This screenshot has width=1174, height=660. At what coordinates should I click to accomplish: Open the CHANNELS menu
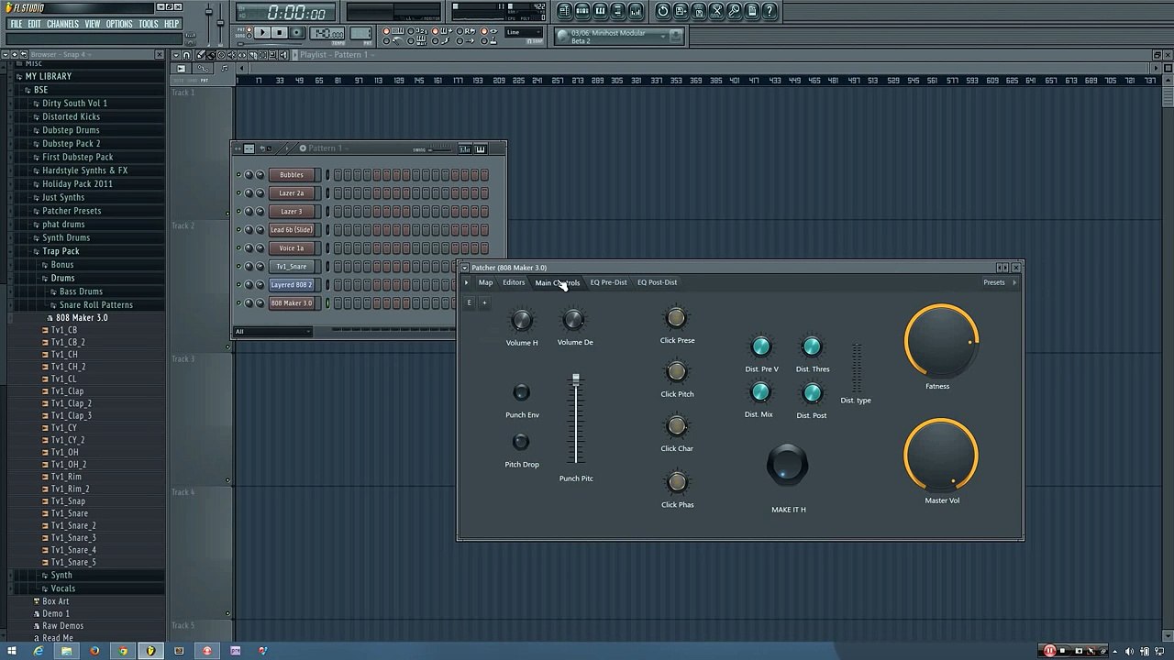[62, 24]
